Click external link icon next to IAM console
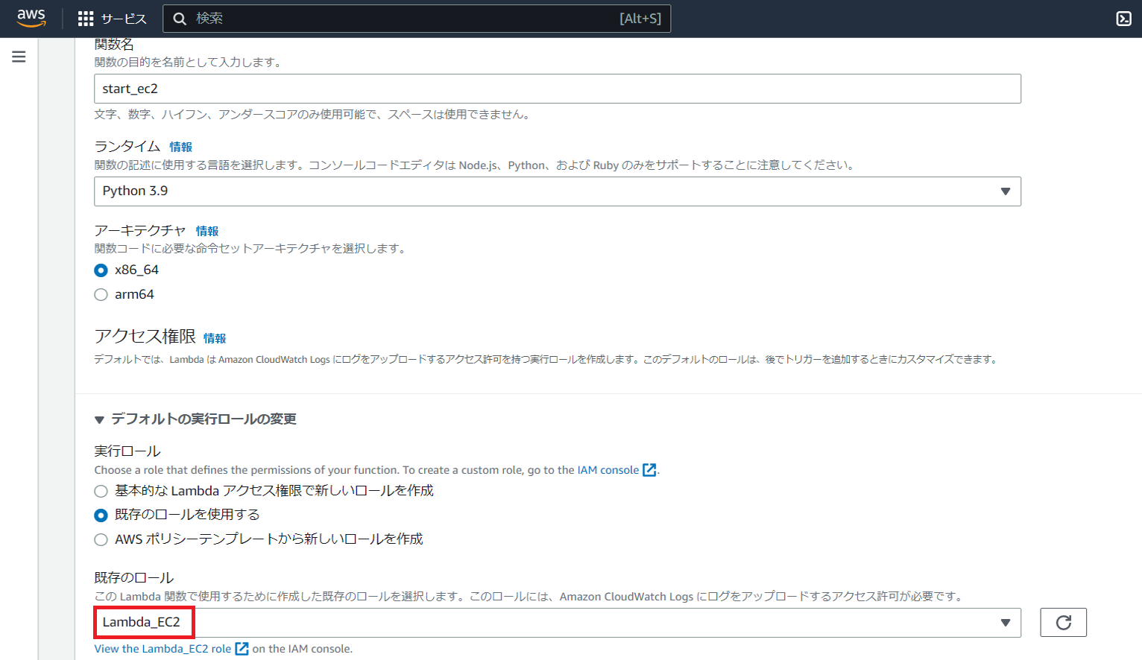This screenshot has width=1142, height=660. 649,470
